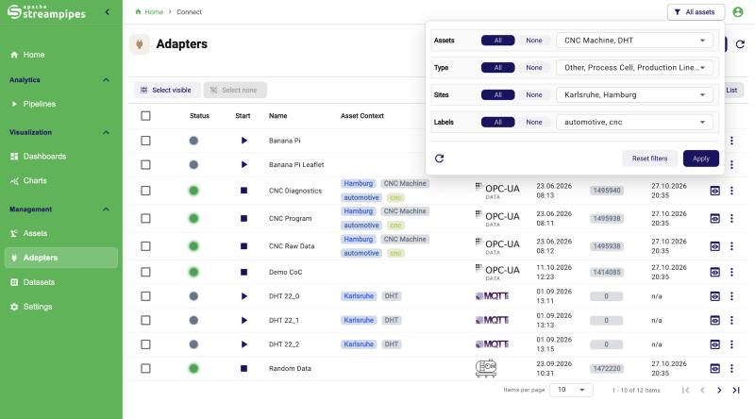Open the Type filter dropdown
Image resolution: width=755 pixels, height=419 pixels.
click(x=634, y=68)
